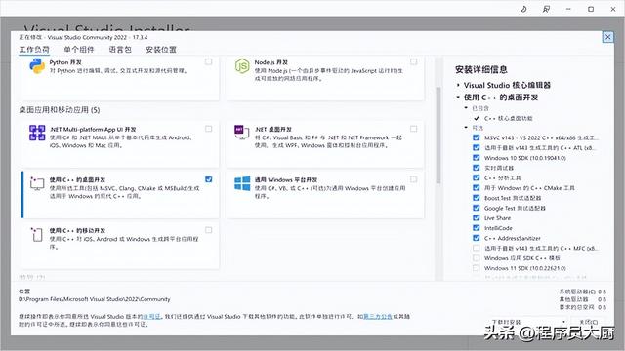Uncheck the Boost.Test test adapter
This screenshot has width=625, height=351.
(x=476, y=198)
